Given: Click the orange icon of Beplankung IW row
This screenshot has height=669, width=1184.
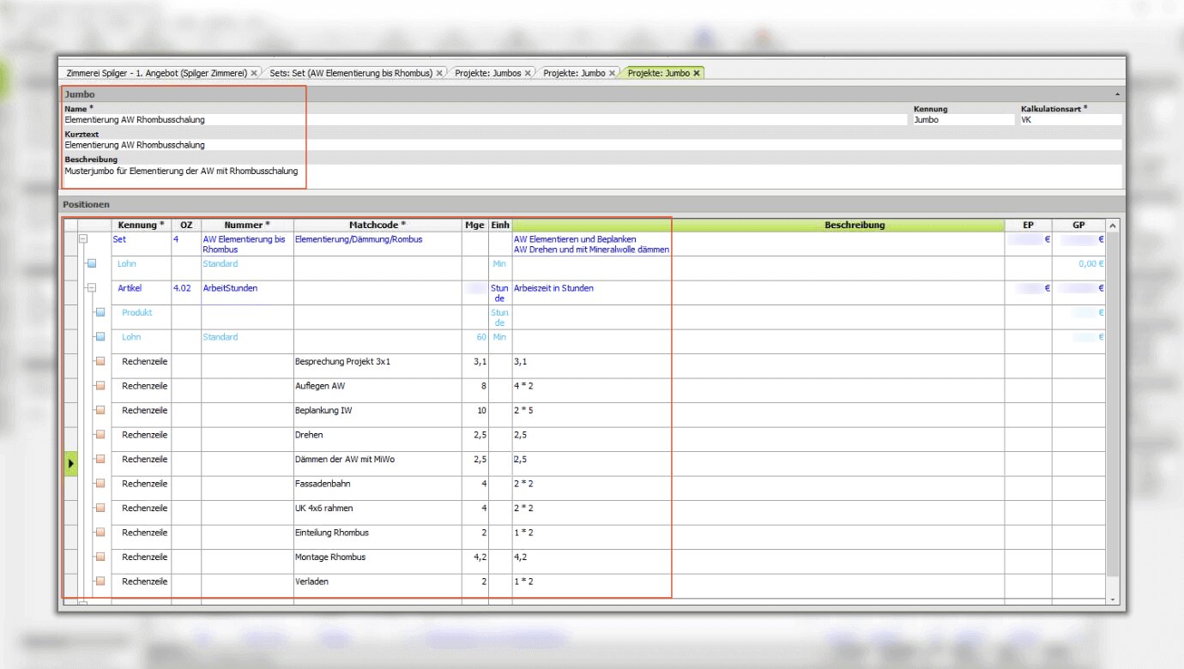Looking at the screenshot, I should click(x=100, y=411).
